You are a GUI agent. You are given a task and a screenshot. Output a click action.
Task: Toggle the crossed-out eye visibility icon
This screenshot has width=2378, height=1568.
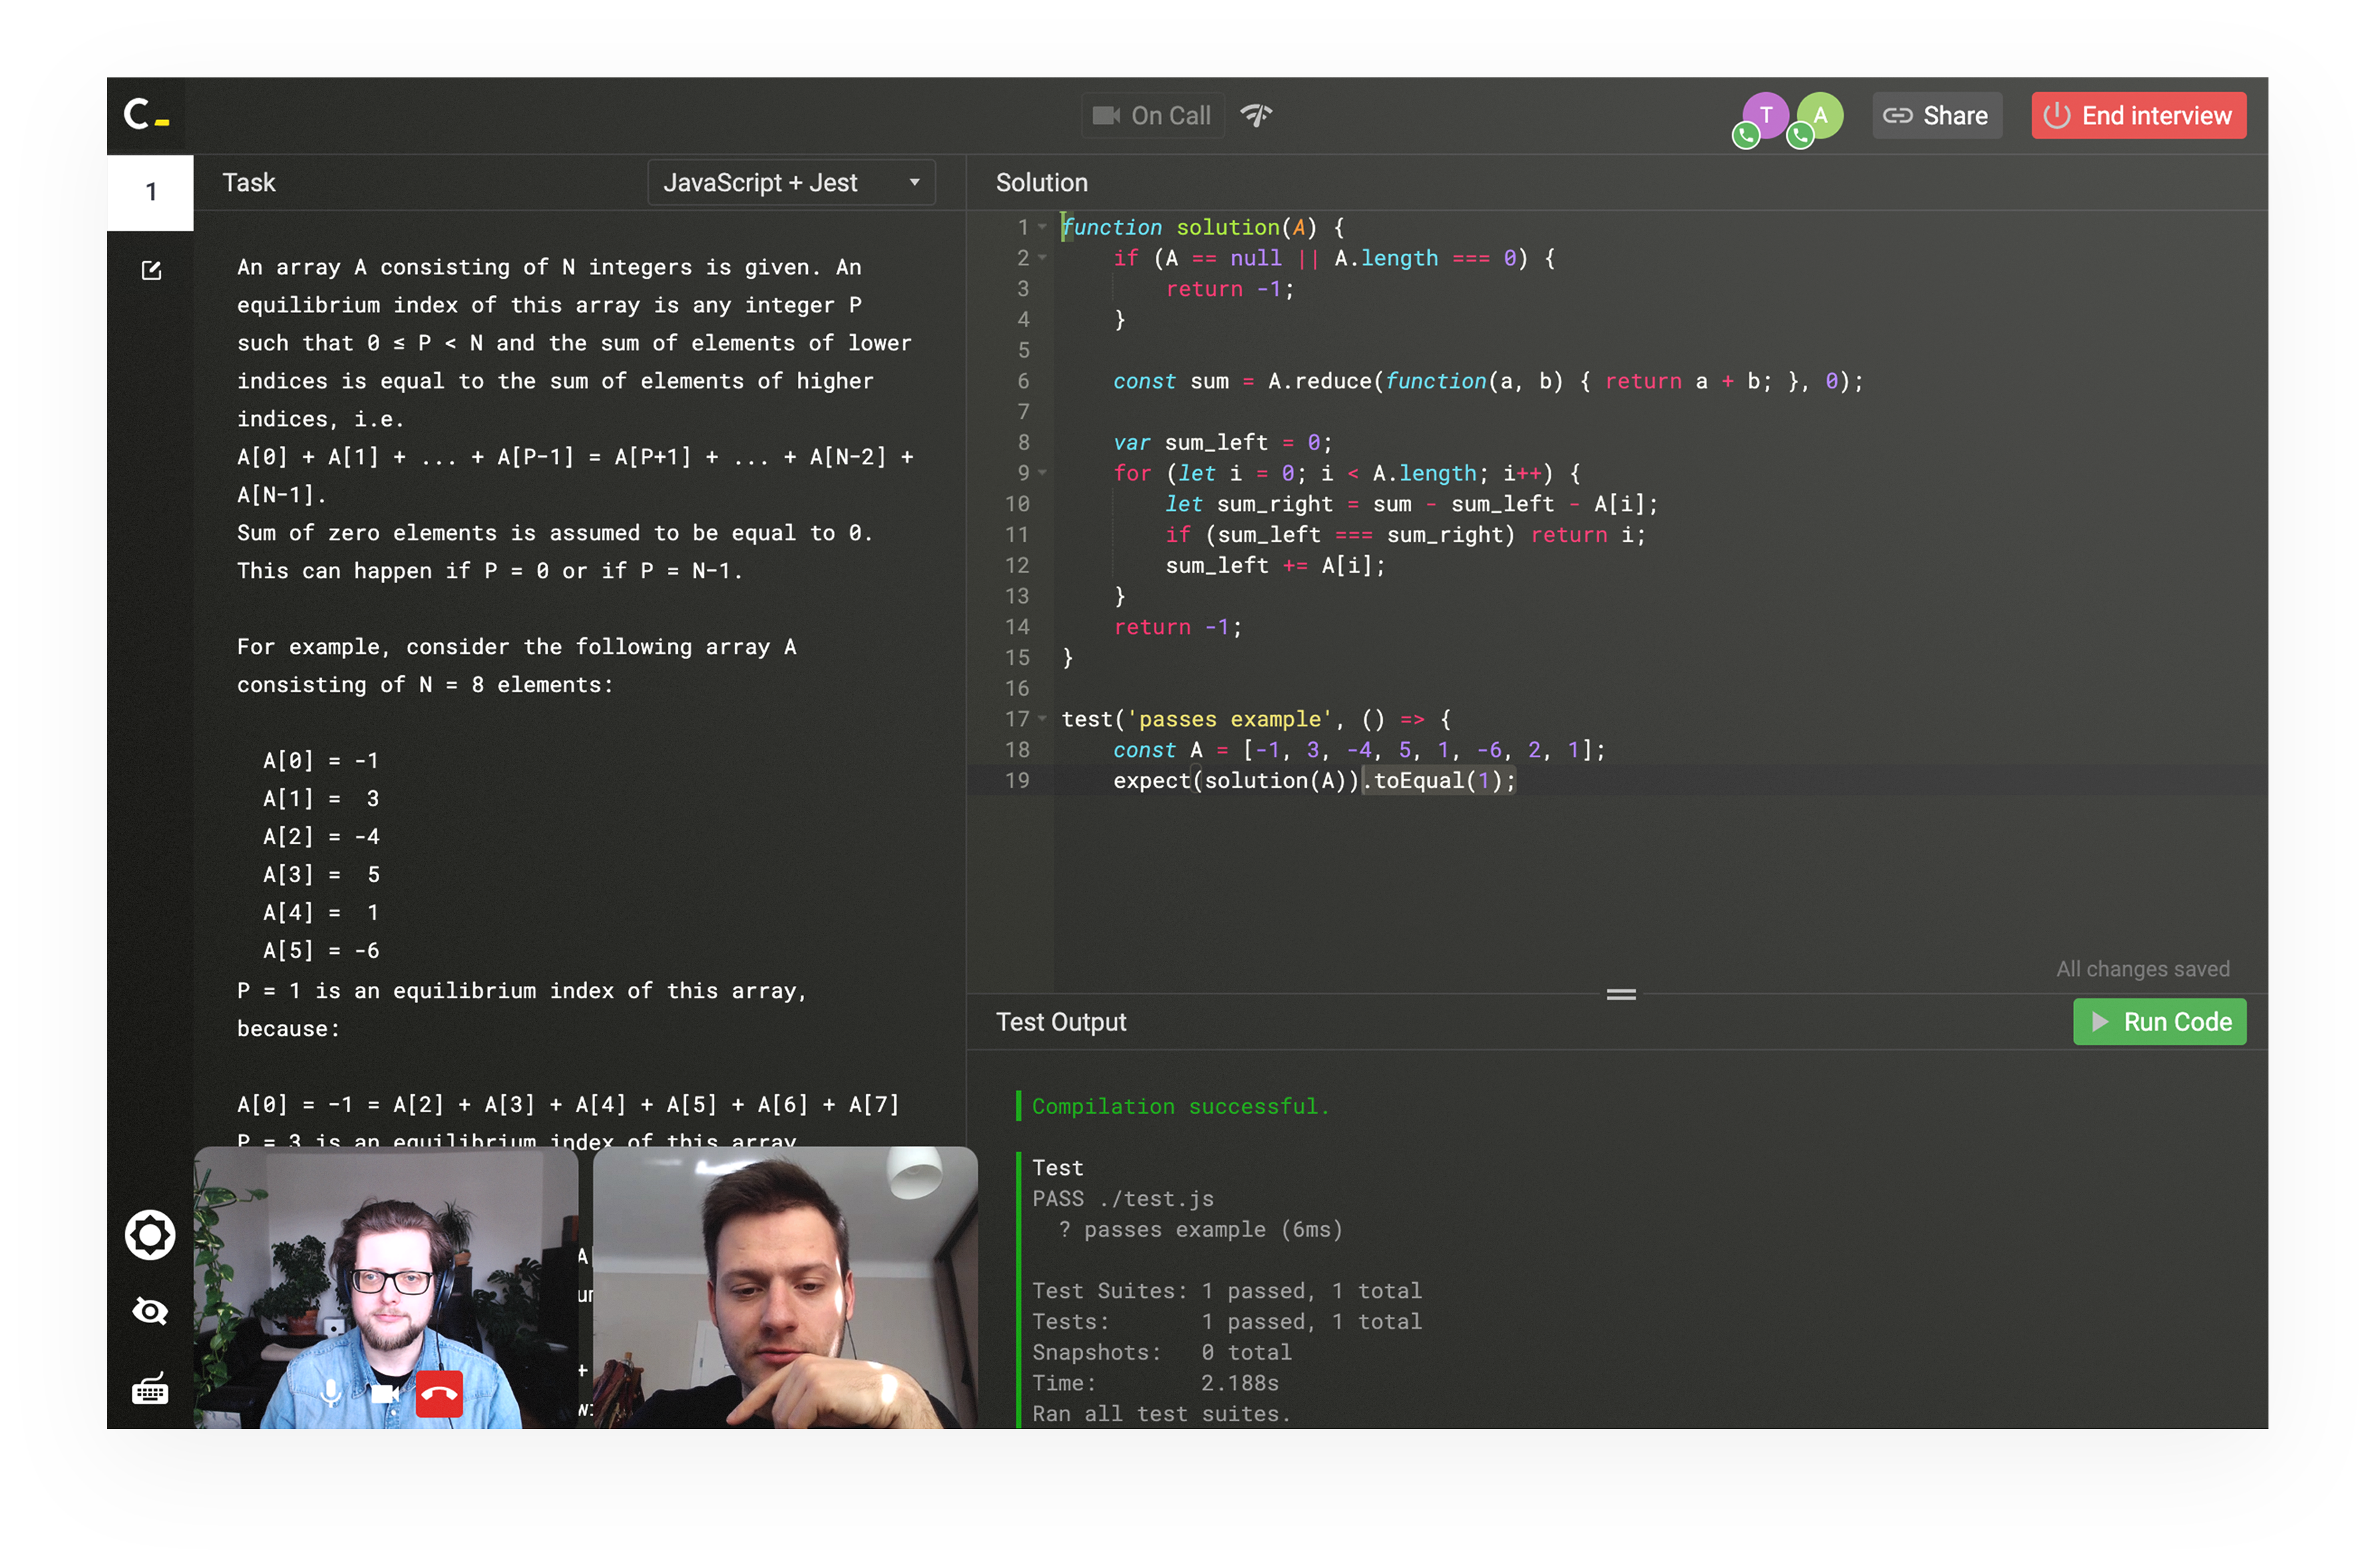pyautogui.click(x=150, y=1311)
